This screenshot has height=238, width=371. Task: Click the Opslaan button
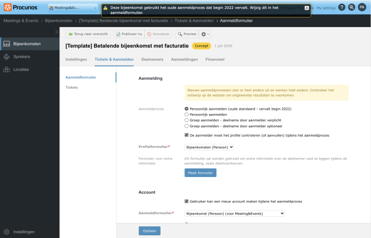tap(149, 231)
